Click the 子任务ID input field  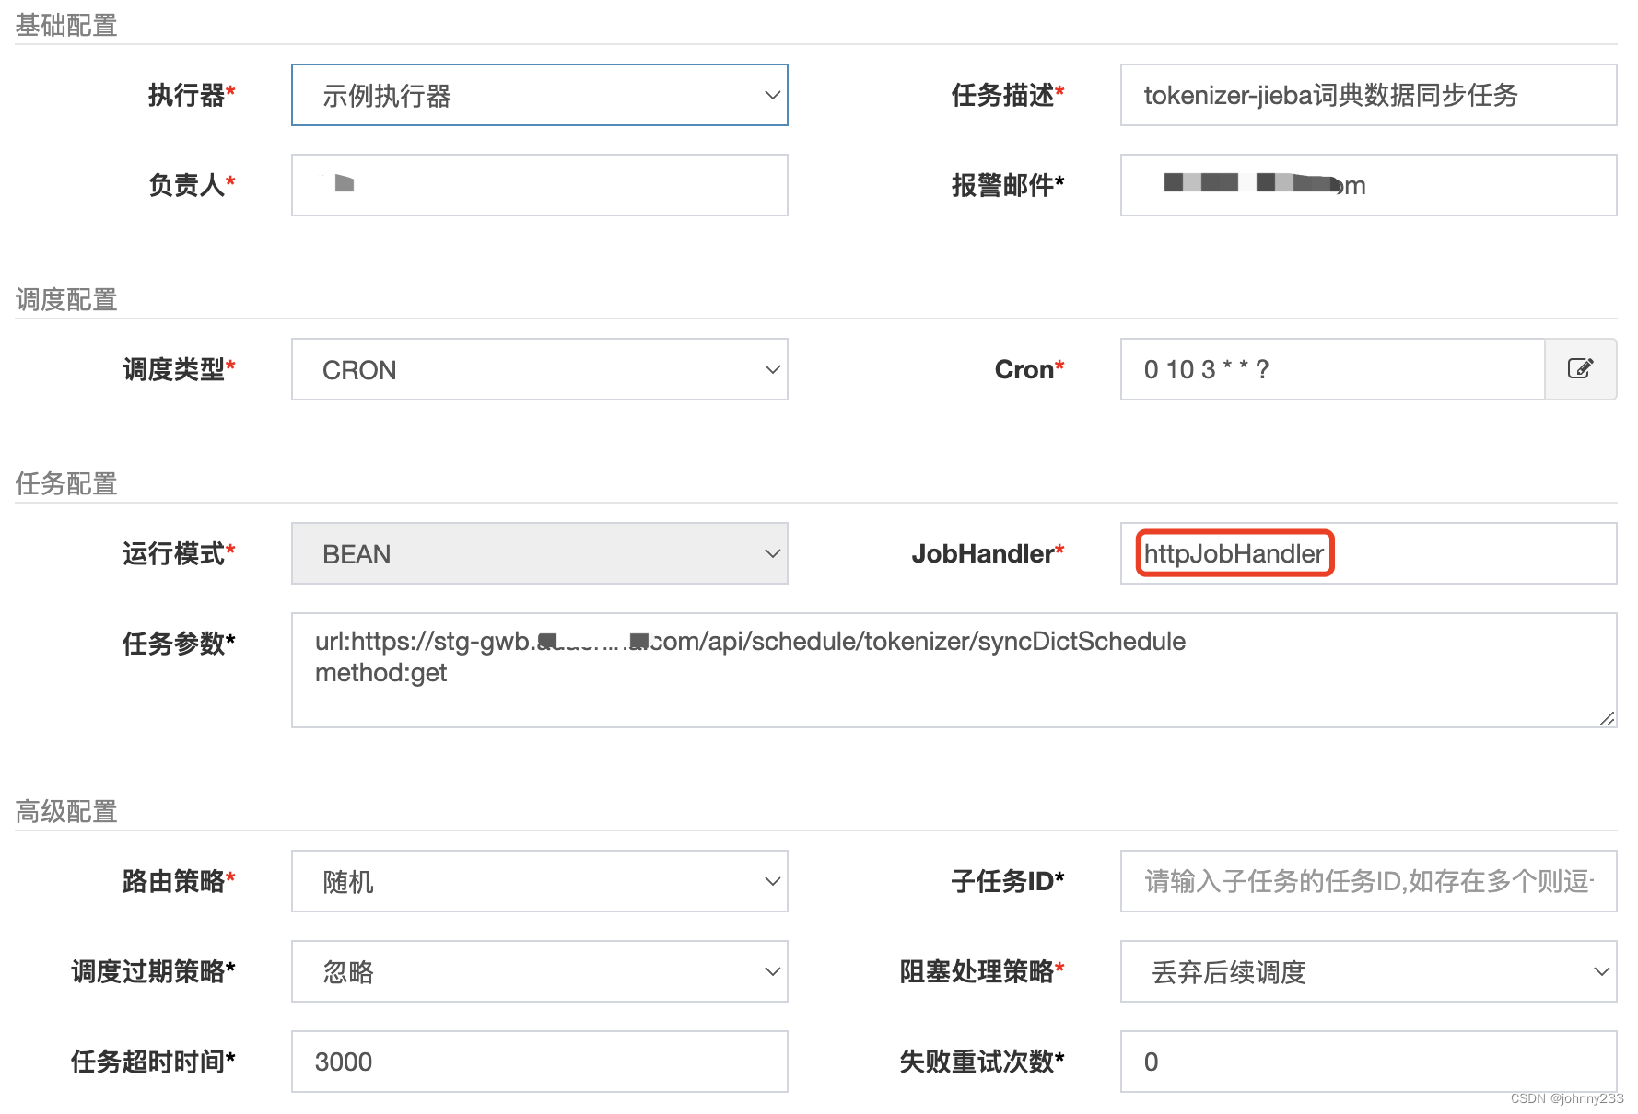(x=1369, y=881)
